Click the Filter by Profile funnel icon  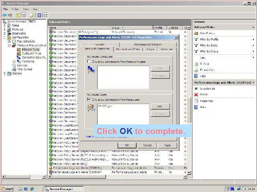[x=196, y=39]
